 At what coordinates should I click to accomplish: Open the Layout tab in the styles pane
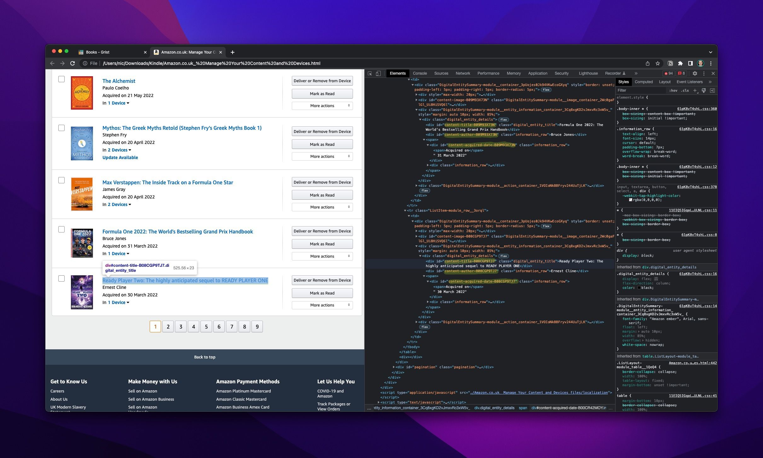click(x=665, y=82)
